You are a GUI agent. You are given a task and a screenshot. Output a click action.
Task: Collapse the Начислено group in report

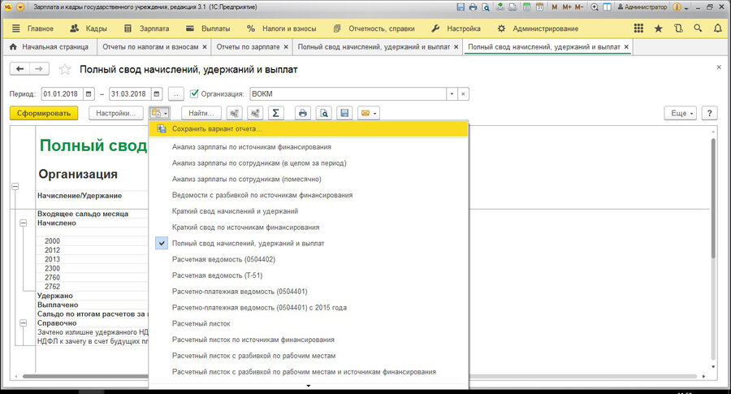tap(23, 223)
